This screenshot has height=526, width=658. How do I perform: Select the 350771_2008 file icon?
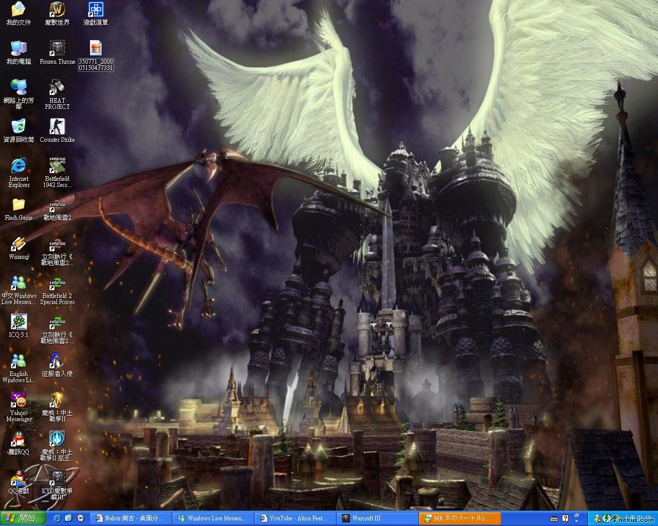pyautogui.click(x=96, y=55)
